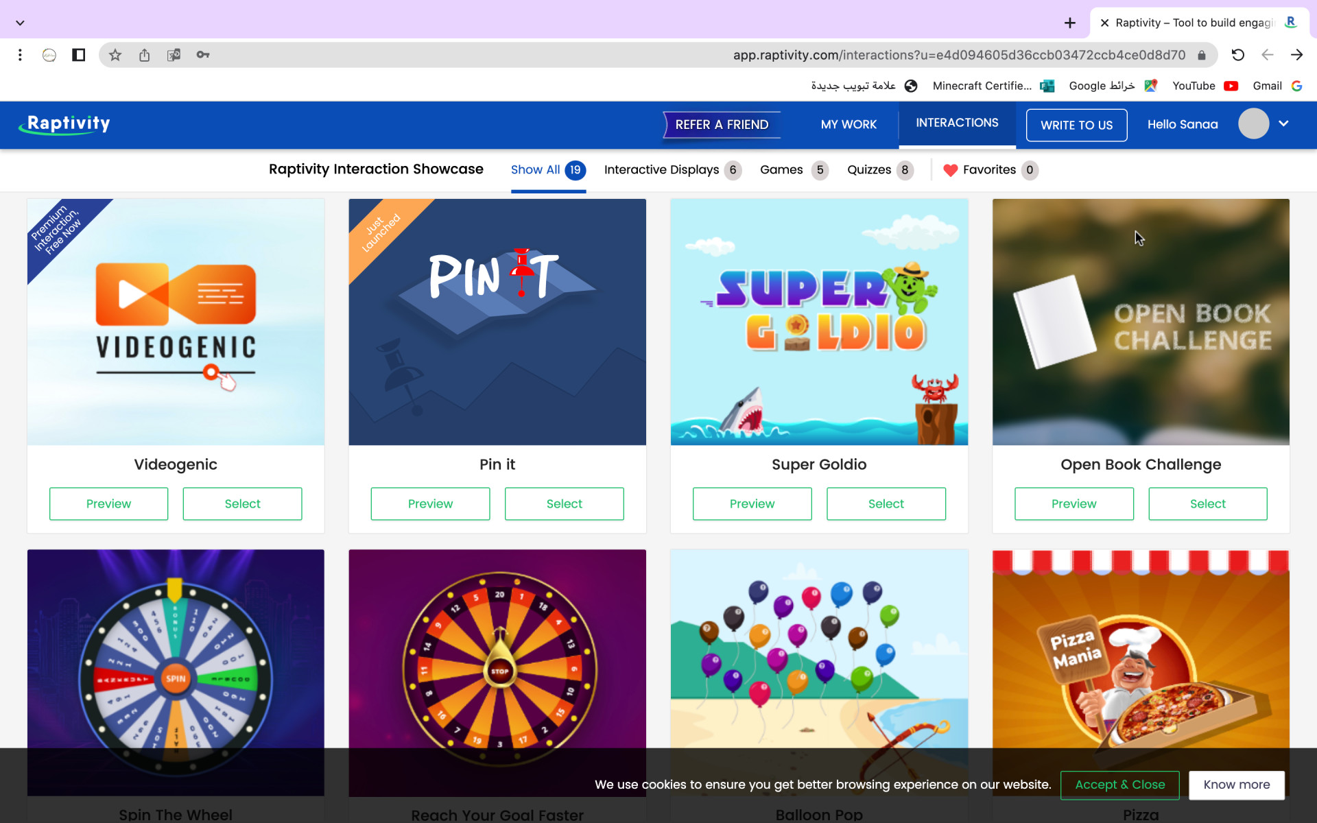Toggle the browser side panel icon

tap(78, 55)
